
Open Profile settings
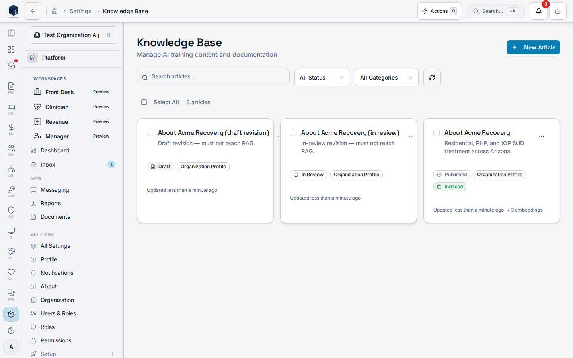(73, 259)
